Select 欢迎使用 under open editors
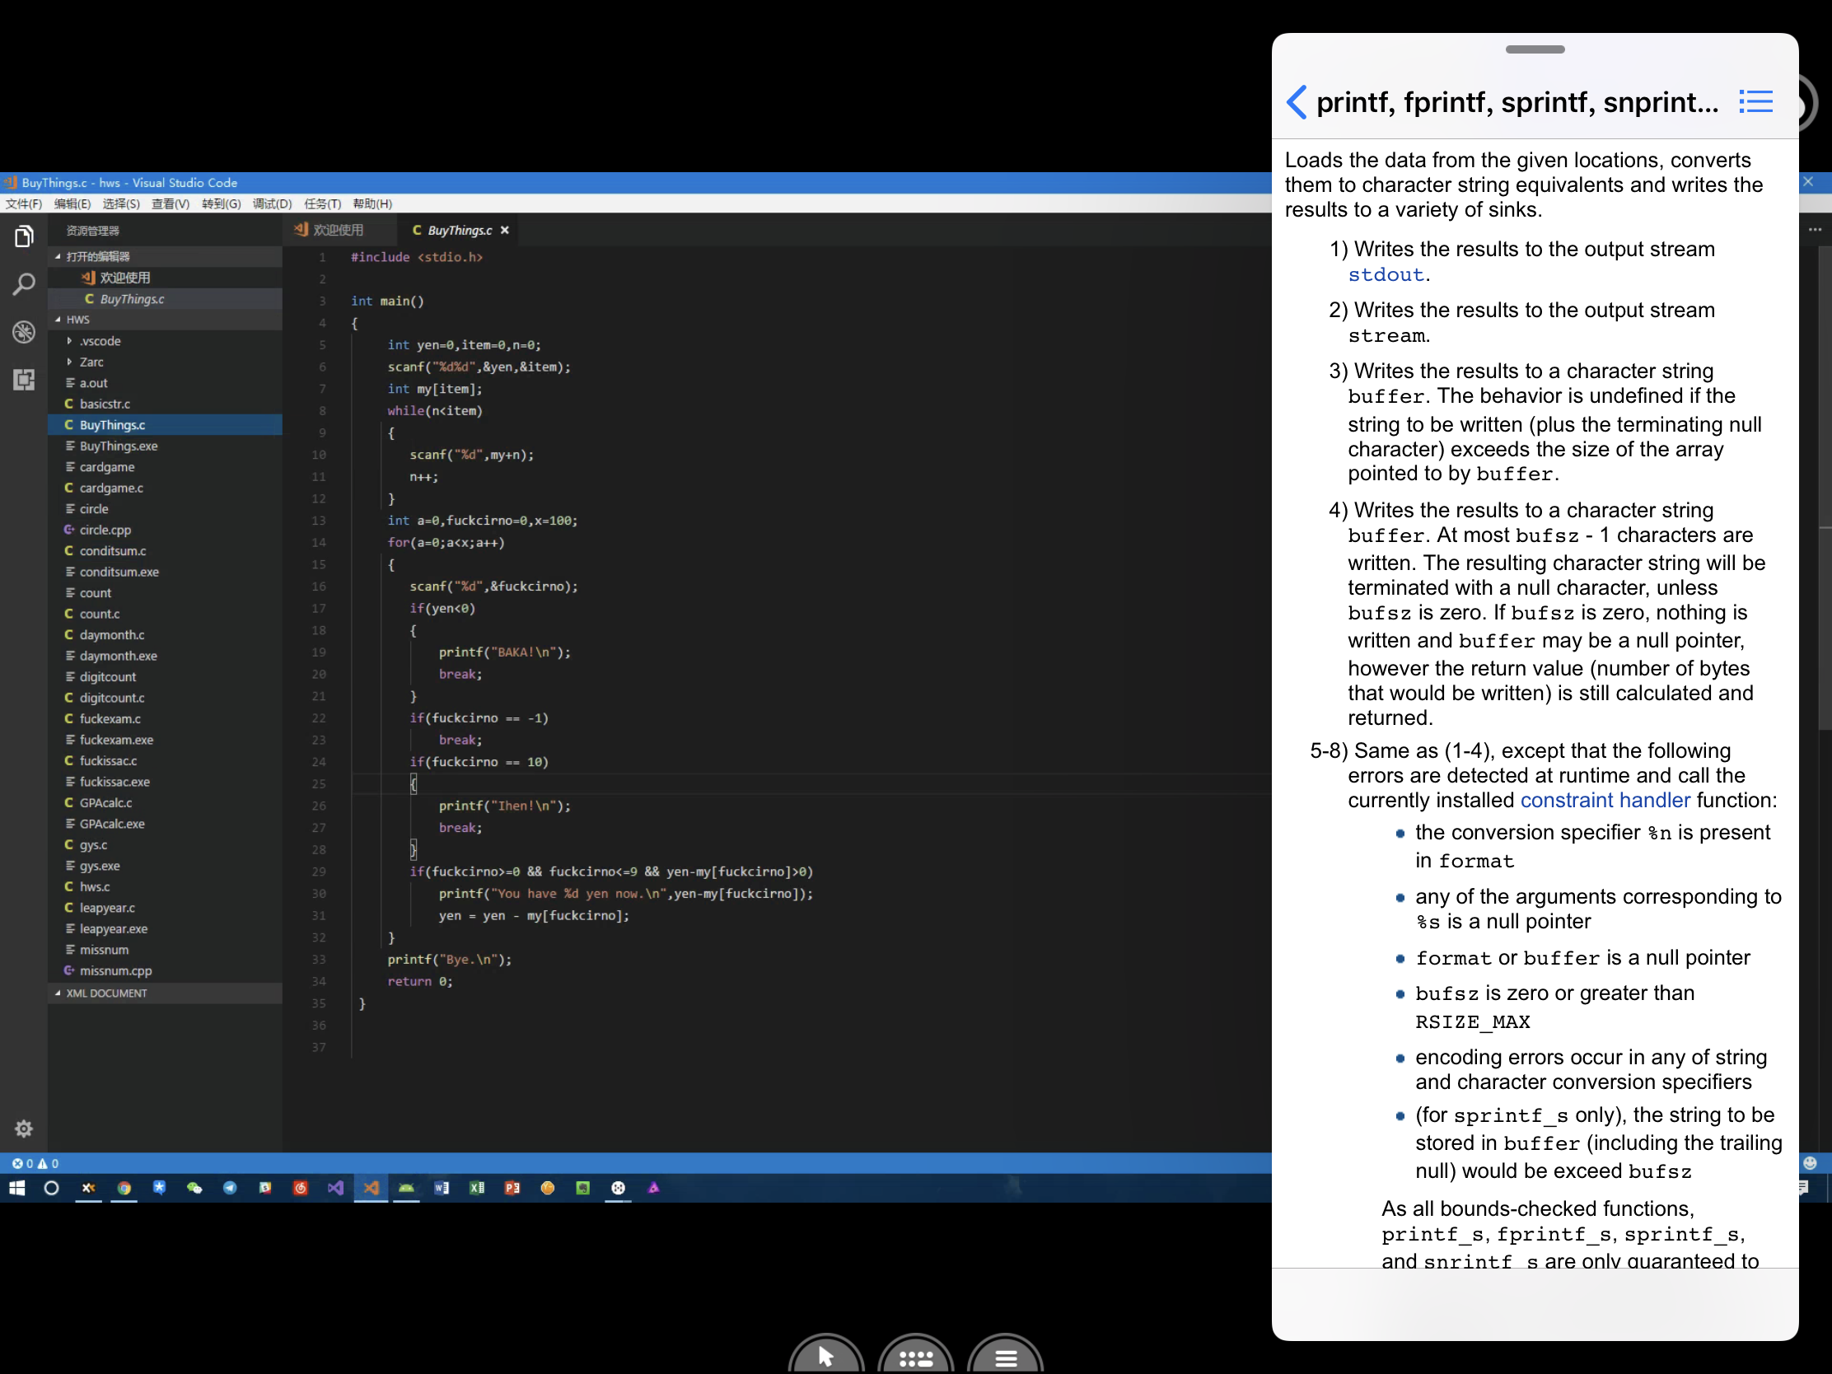This screenshot has height=1374, width=1832. pos(166,278)
